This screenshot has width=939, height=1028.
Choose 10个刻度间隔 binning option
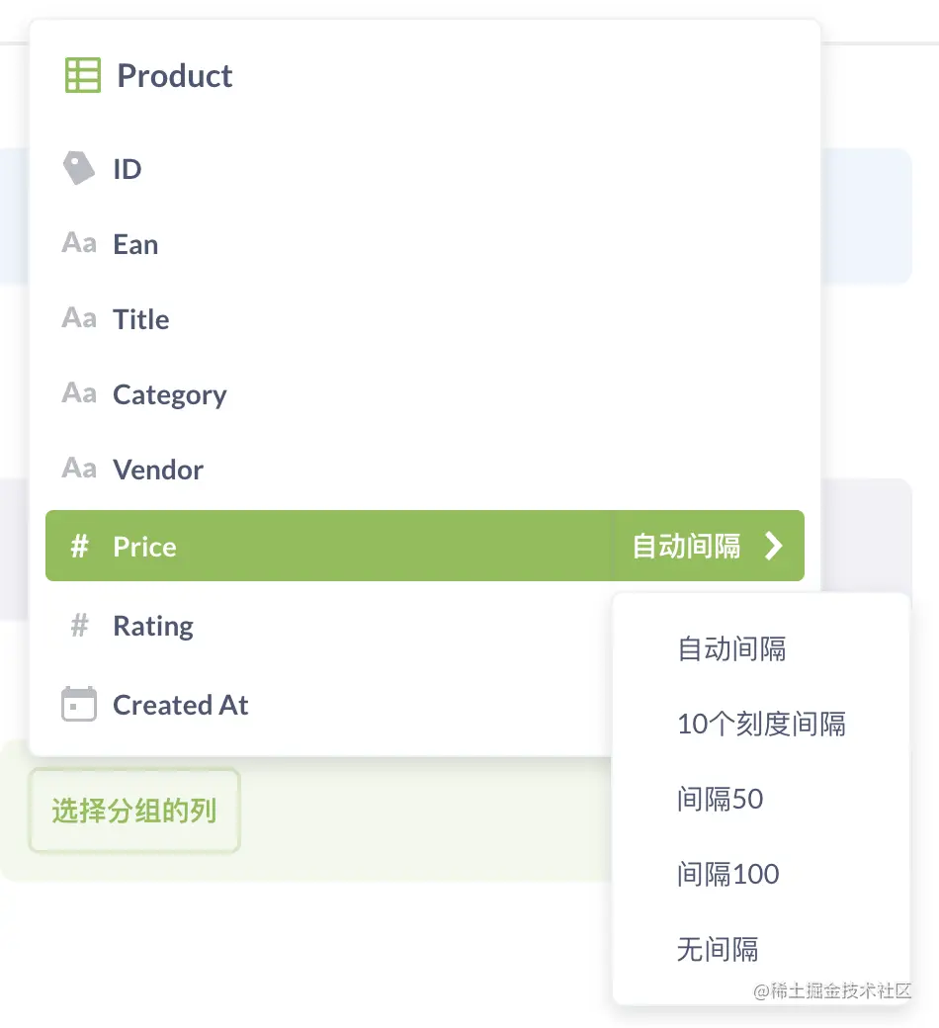point(761,725)
